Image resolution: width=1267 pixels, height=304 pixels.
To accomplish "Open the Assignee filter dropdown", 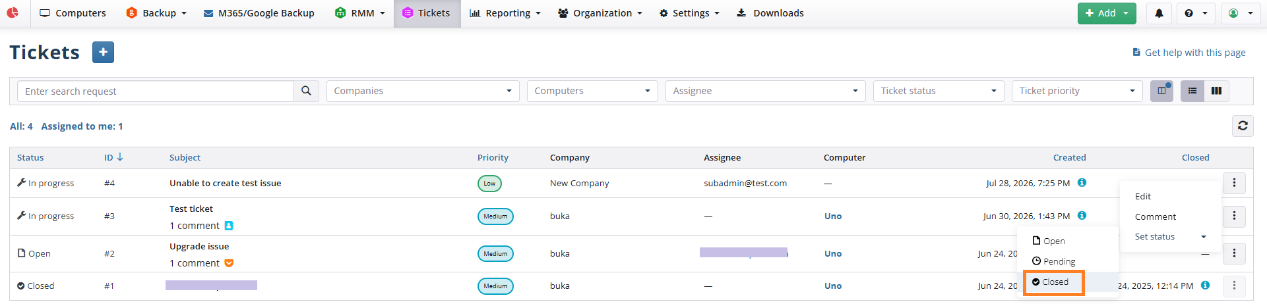I will 765,91.
